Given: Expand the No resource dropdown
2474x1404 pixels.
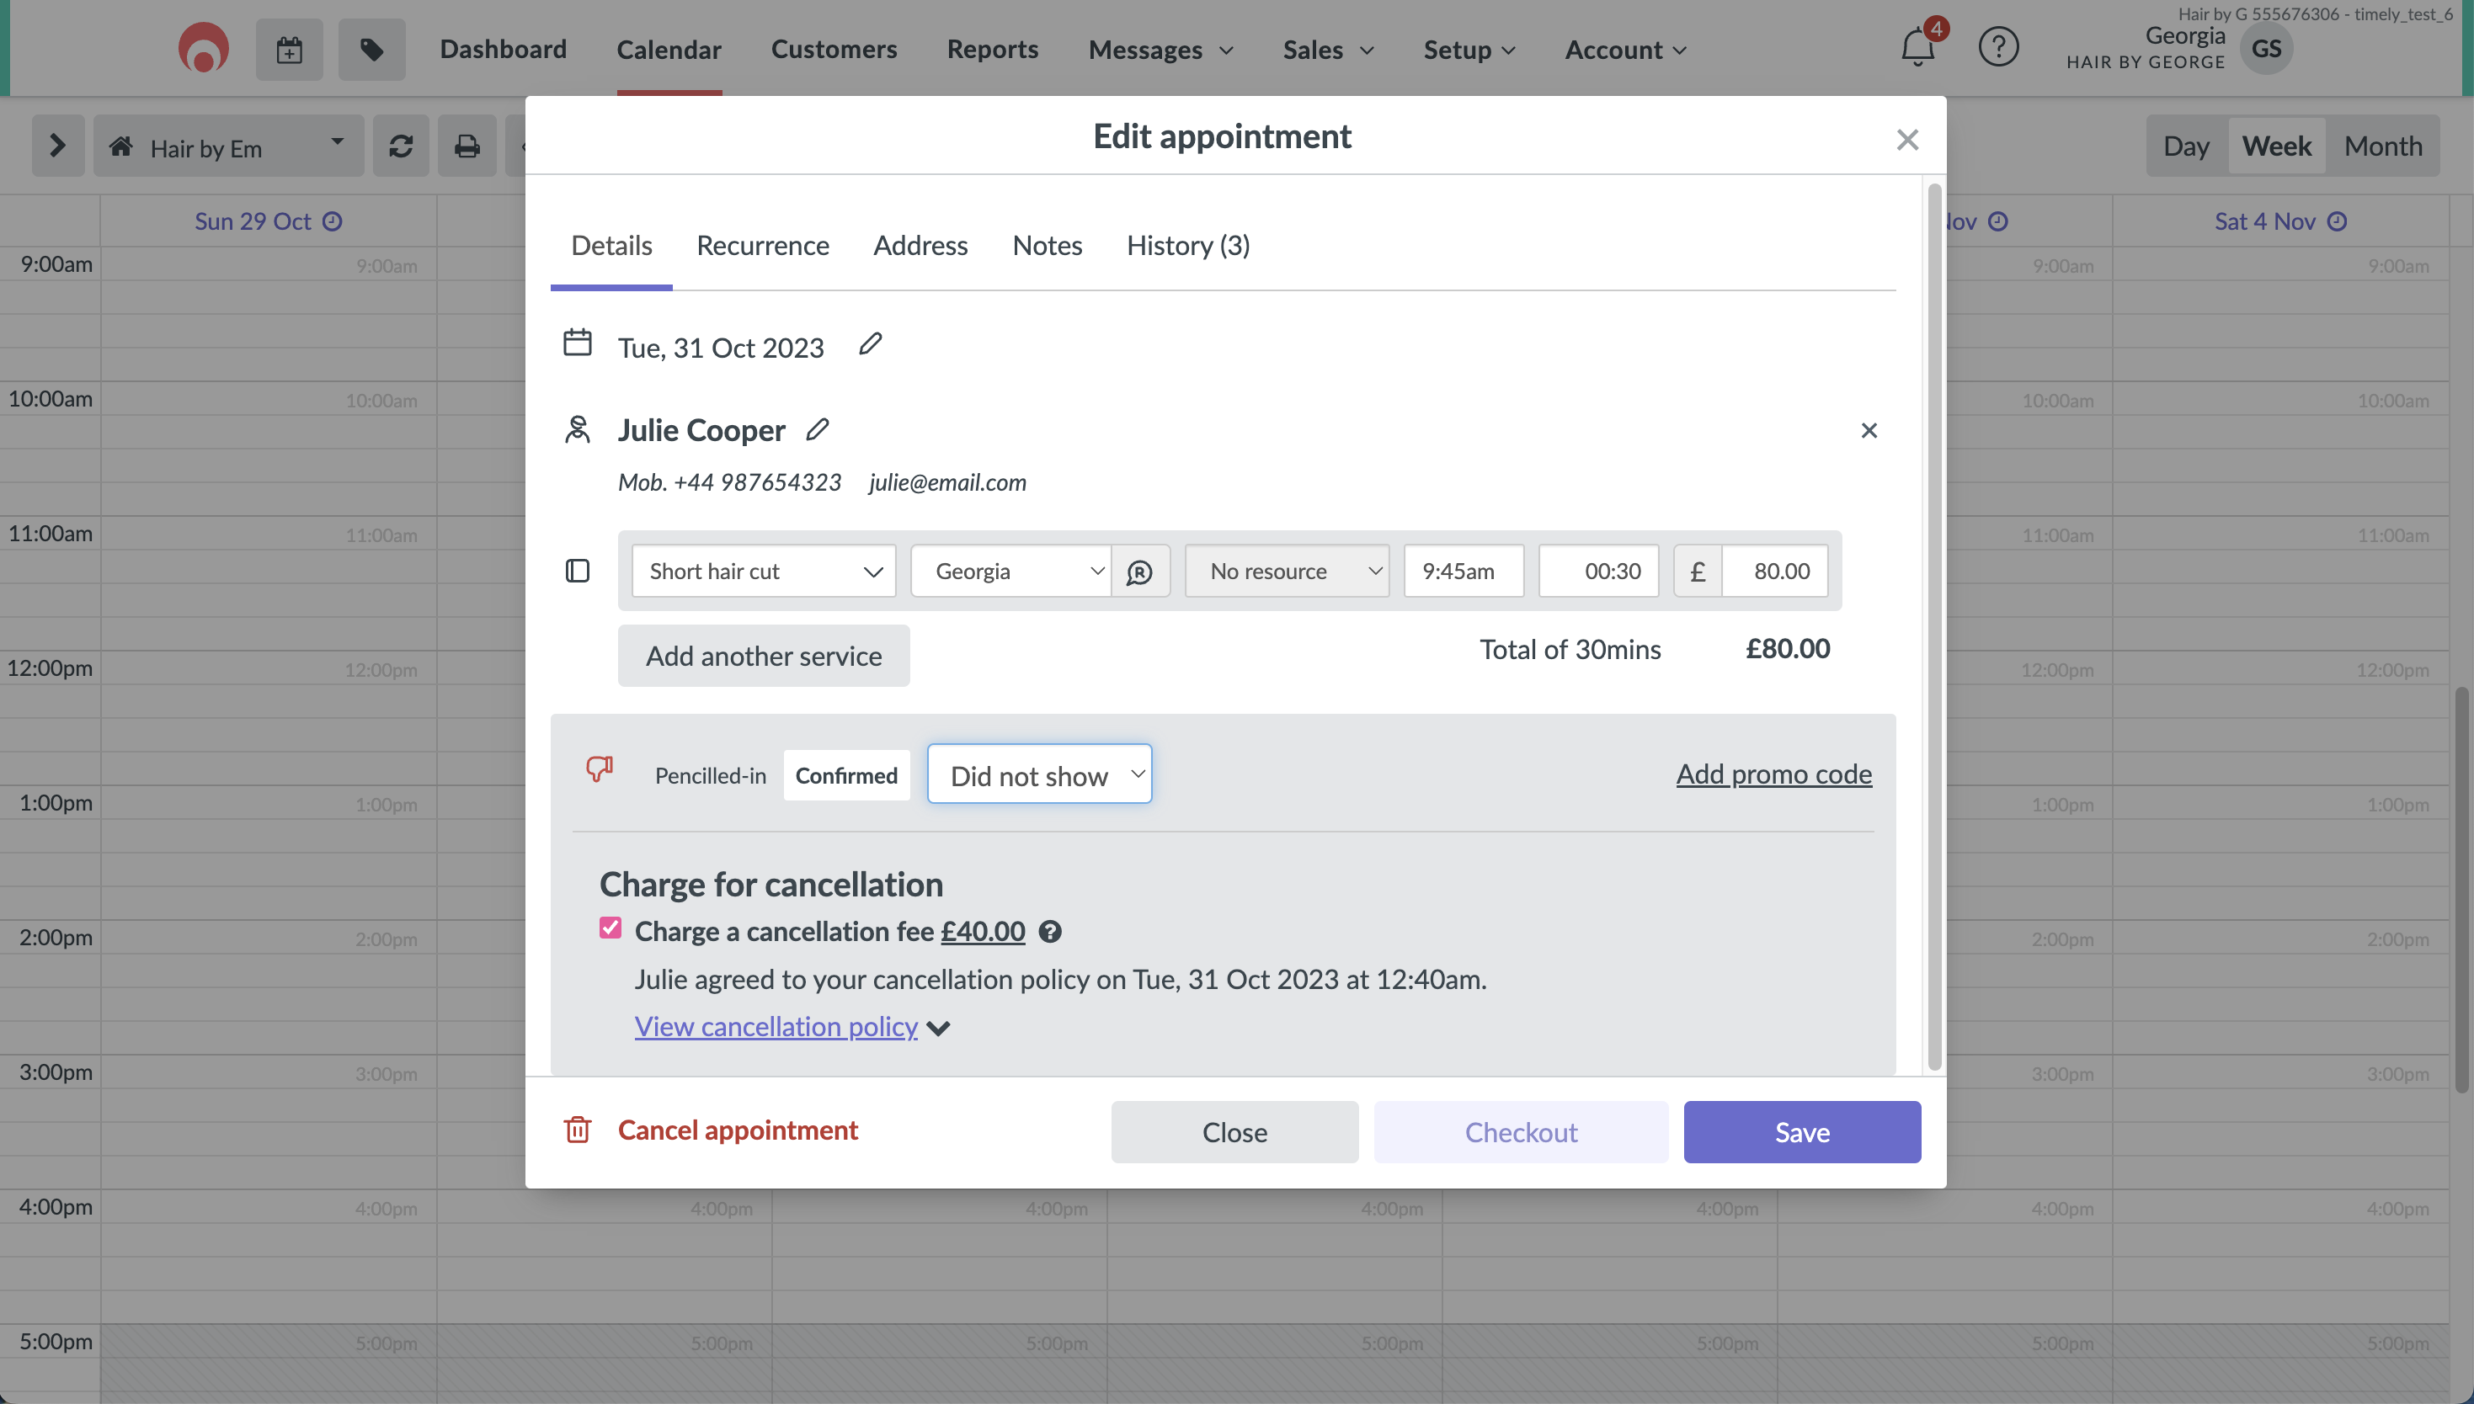Looking at the screenshot, I should [1286, 572].
